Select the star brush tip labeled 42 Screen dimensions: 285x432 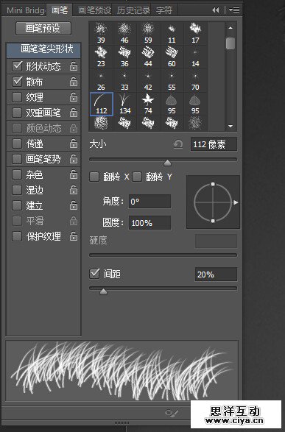point(148,80)
